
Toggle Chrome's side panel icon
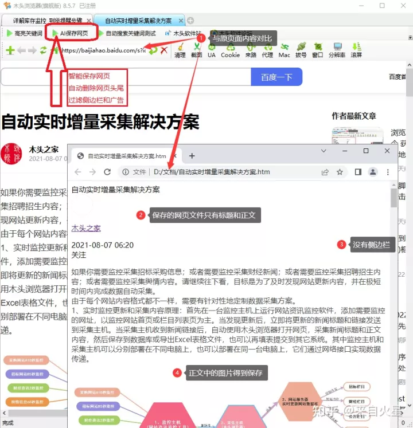(358, 172)
